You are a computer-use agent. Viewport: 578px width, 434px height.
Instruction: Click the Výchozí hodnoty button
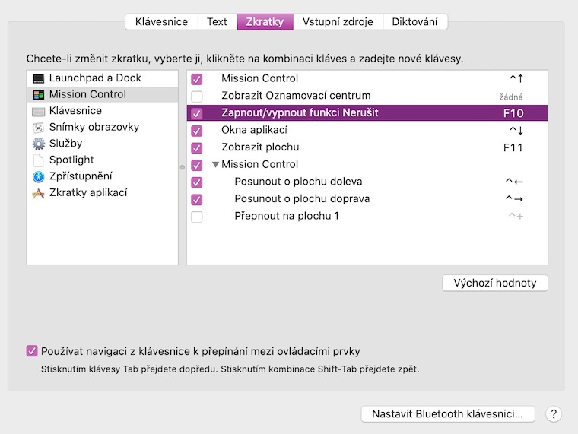494,283
